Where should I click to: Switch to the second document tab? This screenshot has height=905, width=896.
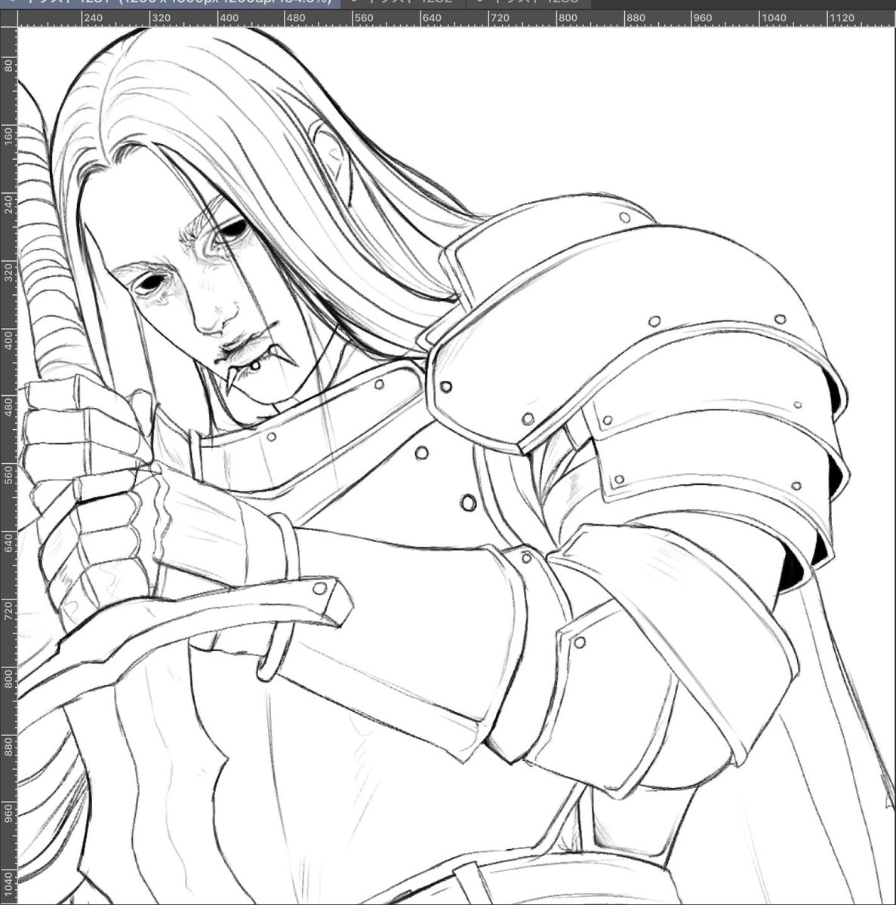pos(404,3)
